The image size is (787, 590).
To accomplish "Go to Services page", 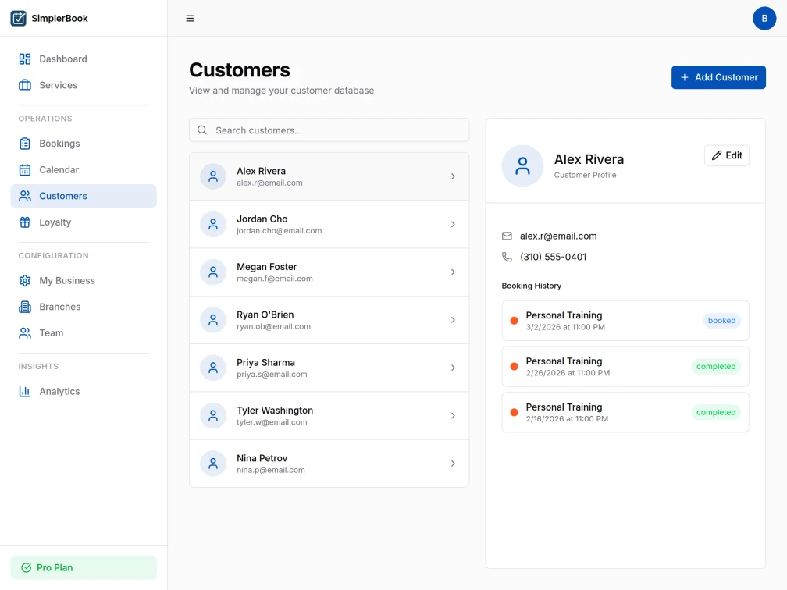I will click(x=84, y=85).
